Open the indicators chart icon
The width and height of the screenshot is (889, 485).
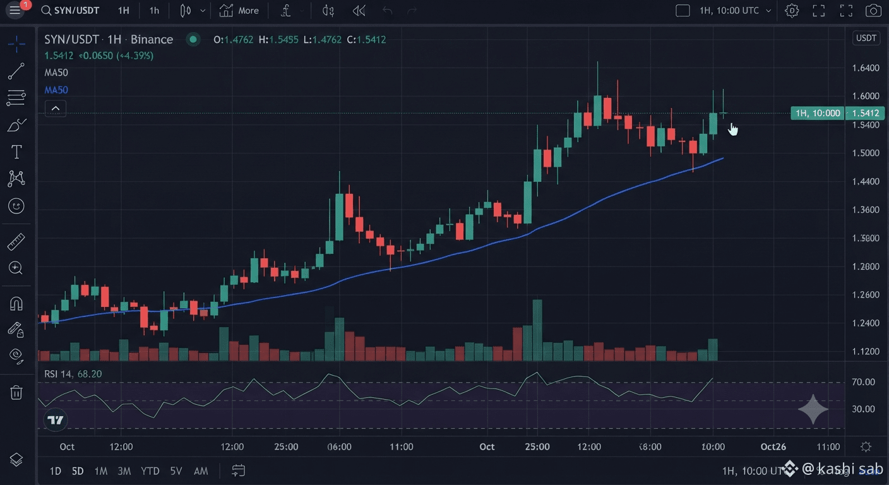(x=226, y=11)
